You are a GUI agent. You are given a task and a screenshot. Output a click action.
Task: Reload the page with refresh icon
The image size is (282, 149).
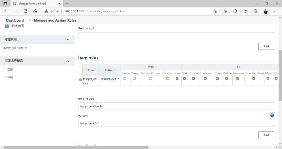(x=25, y=11)
